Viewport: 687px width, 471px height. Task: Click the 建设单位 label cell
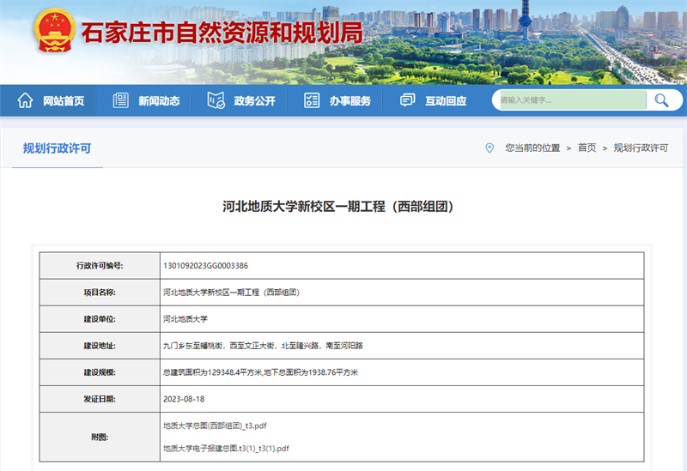pyautogui.click(x=100, y=319)
